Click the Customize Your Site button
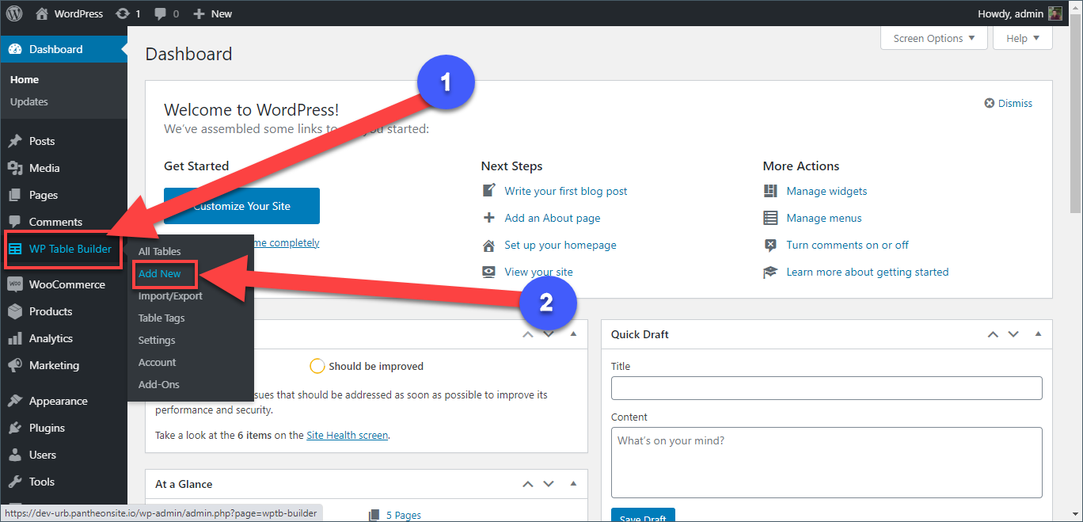 pyautogui.click(x=241, y=206)
